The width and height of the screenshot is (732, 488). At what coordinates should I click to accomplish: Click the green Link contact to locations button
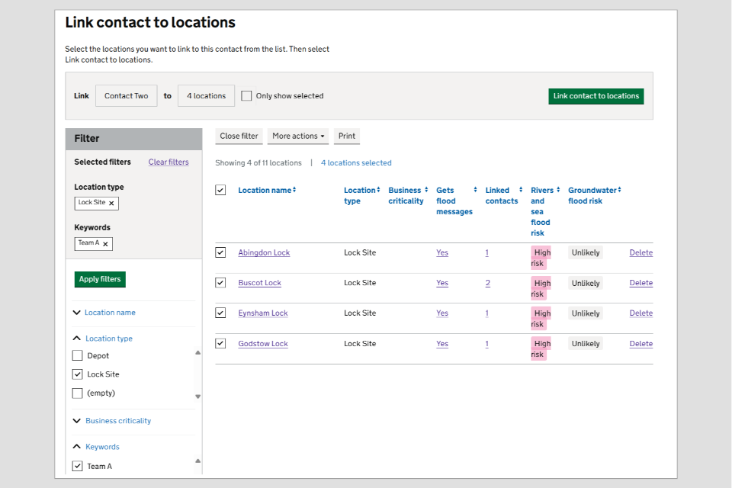pyautogui.click(x=596, y=96)
